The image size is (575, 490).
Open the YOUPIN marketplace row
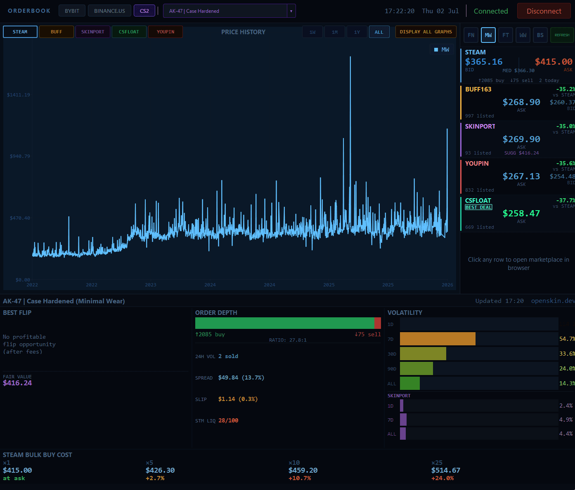[x=518, y=176]
